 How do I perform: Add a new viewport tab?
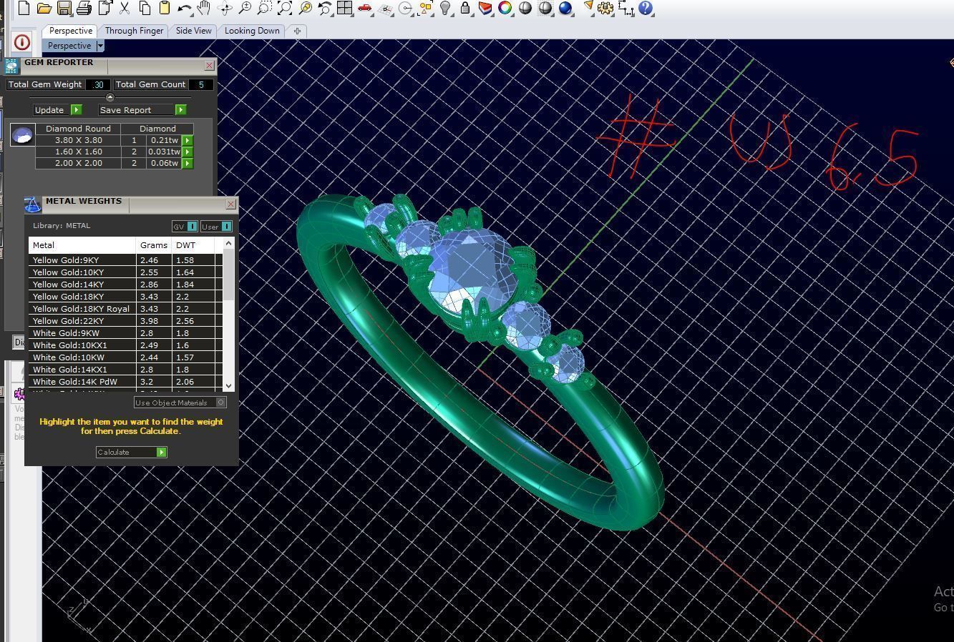click(297, 31)
